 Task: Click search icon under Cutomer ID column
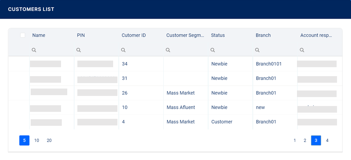(123, 50)
